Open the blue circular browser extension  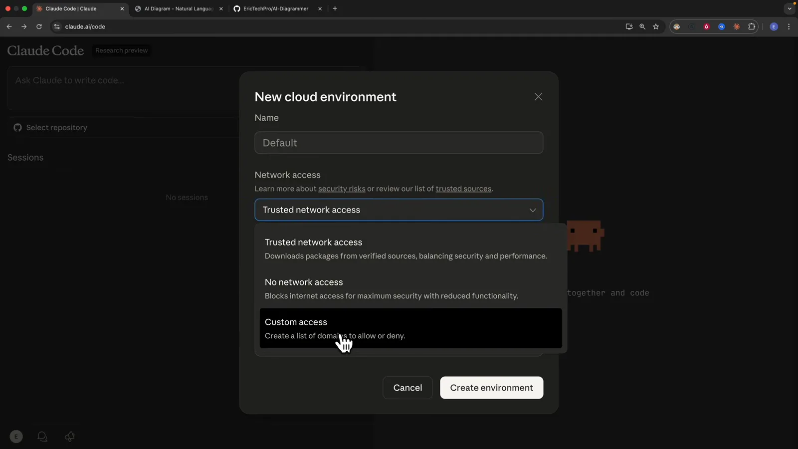[x=722, y=26]
